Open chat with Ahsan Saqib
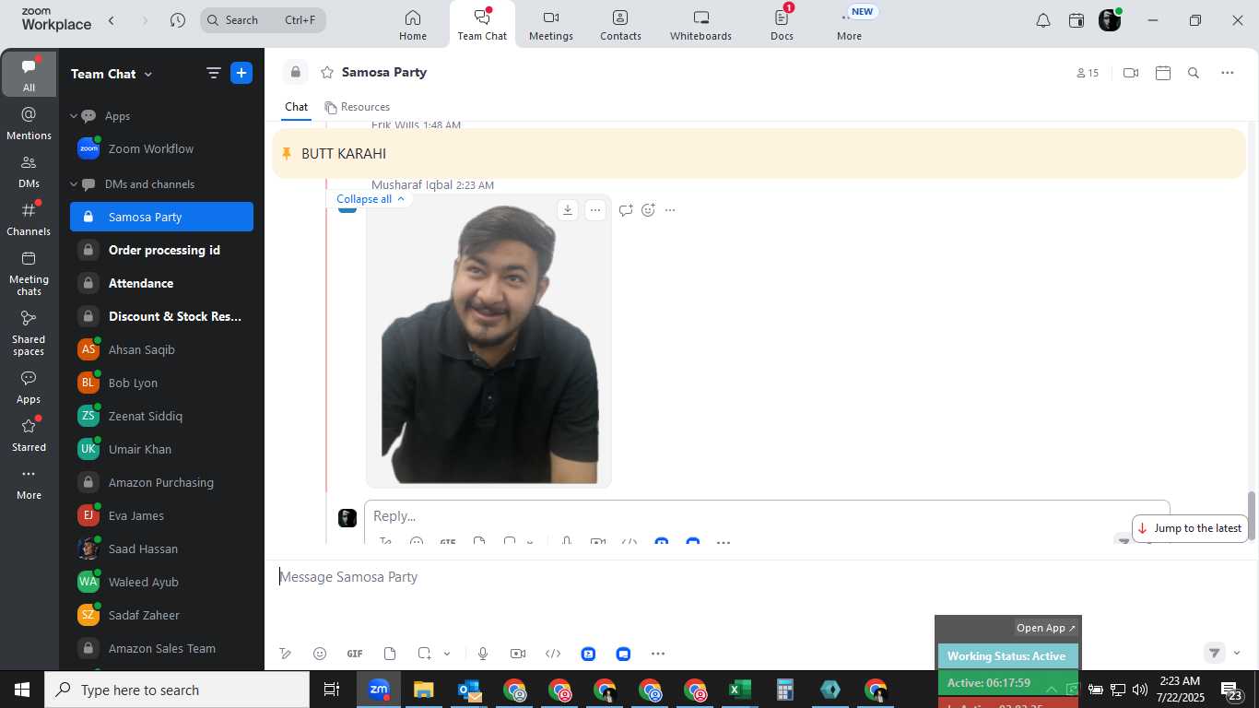The image size is (1259, 708). (x=161, y=350)
